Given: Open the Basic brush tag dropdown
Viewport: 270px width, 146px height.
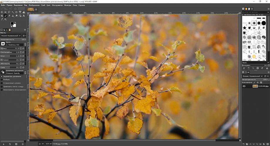Looking at the screenshot, I should tap(255, 62).
